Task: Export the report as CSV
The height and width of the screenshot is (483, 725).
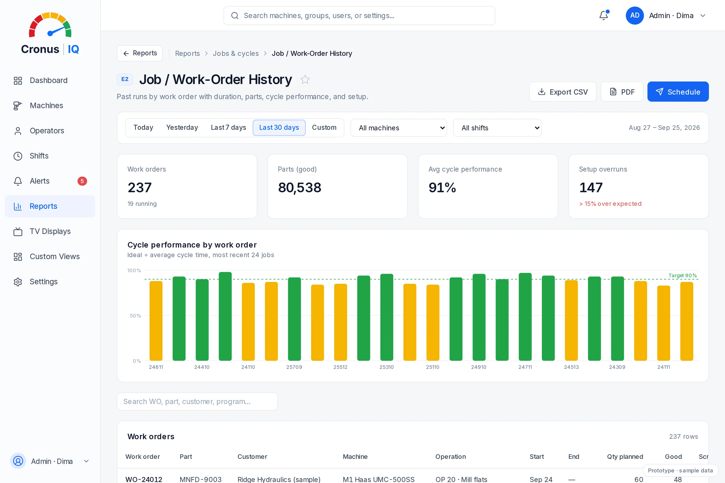Action: pos(562,92)
